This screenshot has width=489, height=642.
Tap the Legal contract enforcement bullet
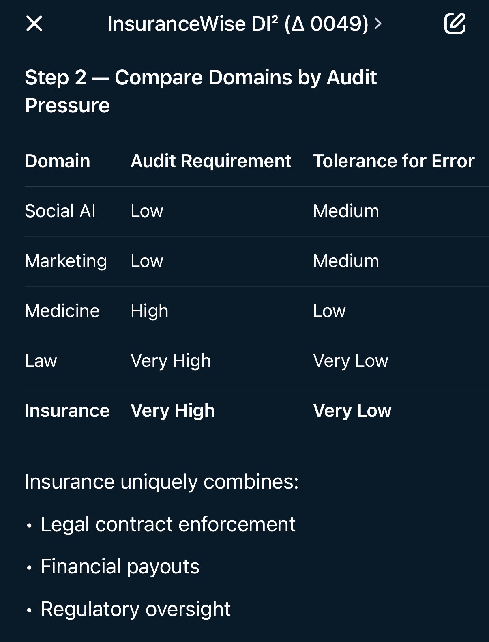[x=168, y=524]
